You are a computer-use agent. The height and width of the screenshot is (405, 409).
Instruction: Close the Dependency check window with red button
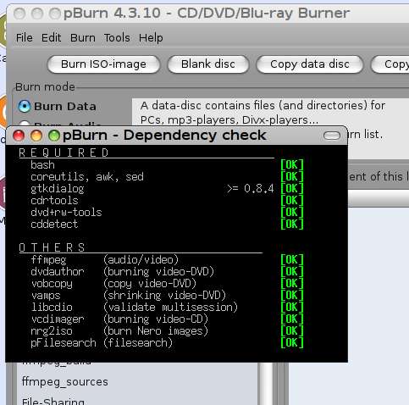[19, 136]
